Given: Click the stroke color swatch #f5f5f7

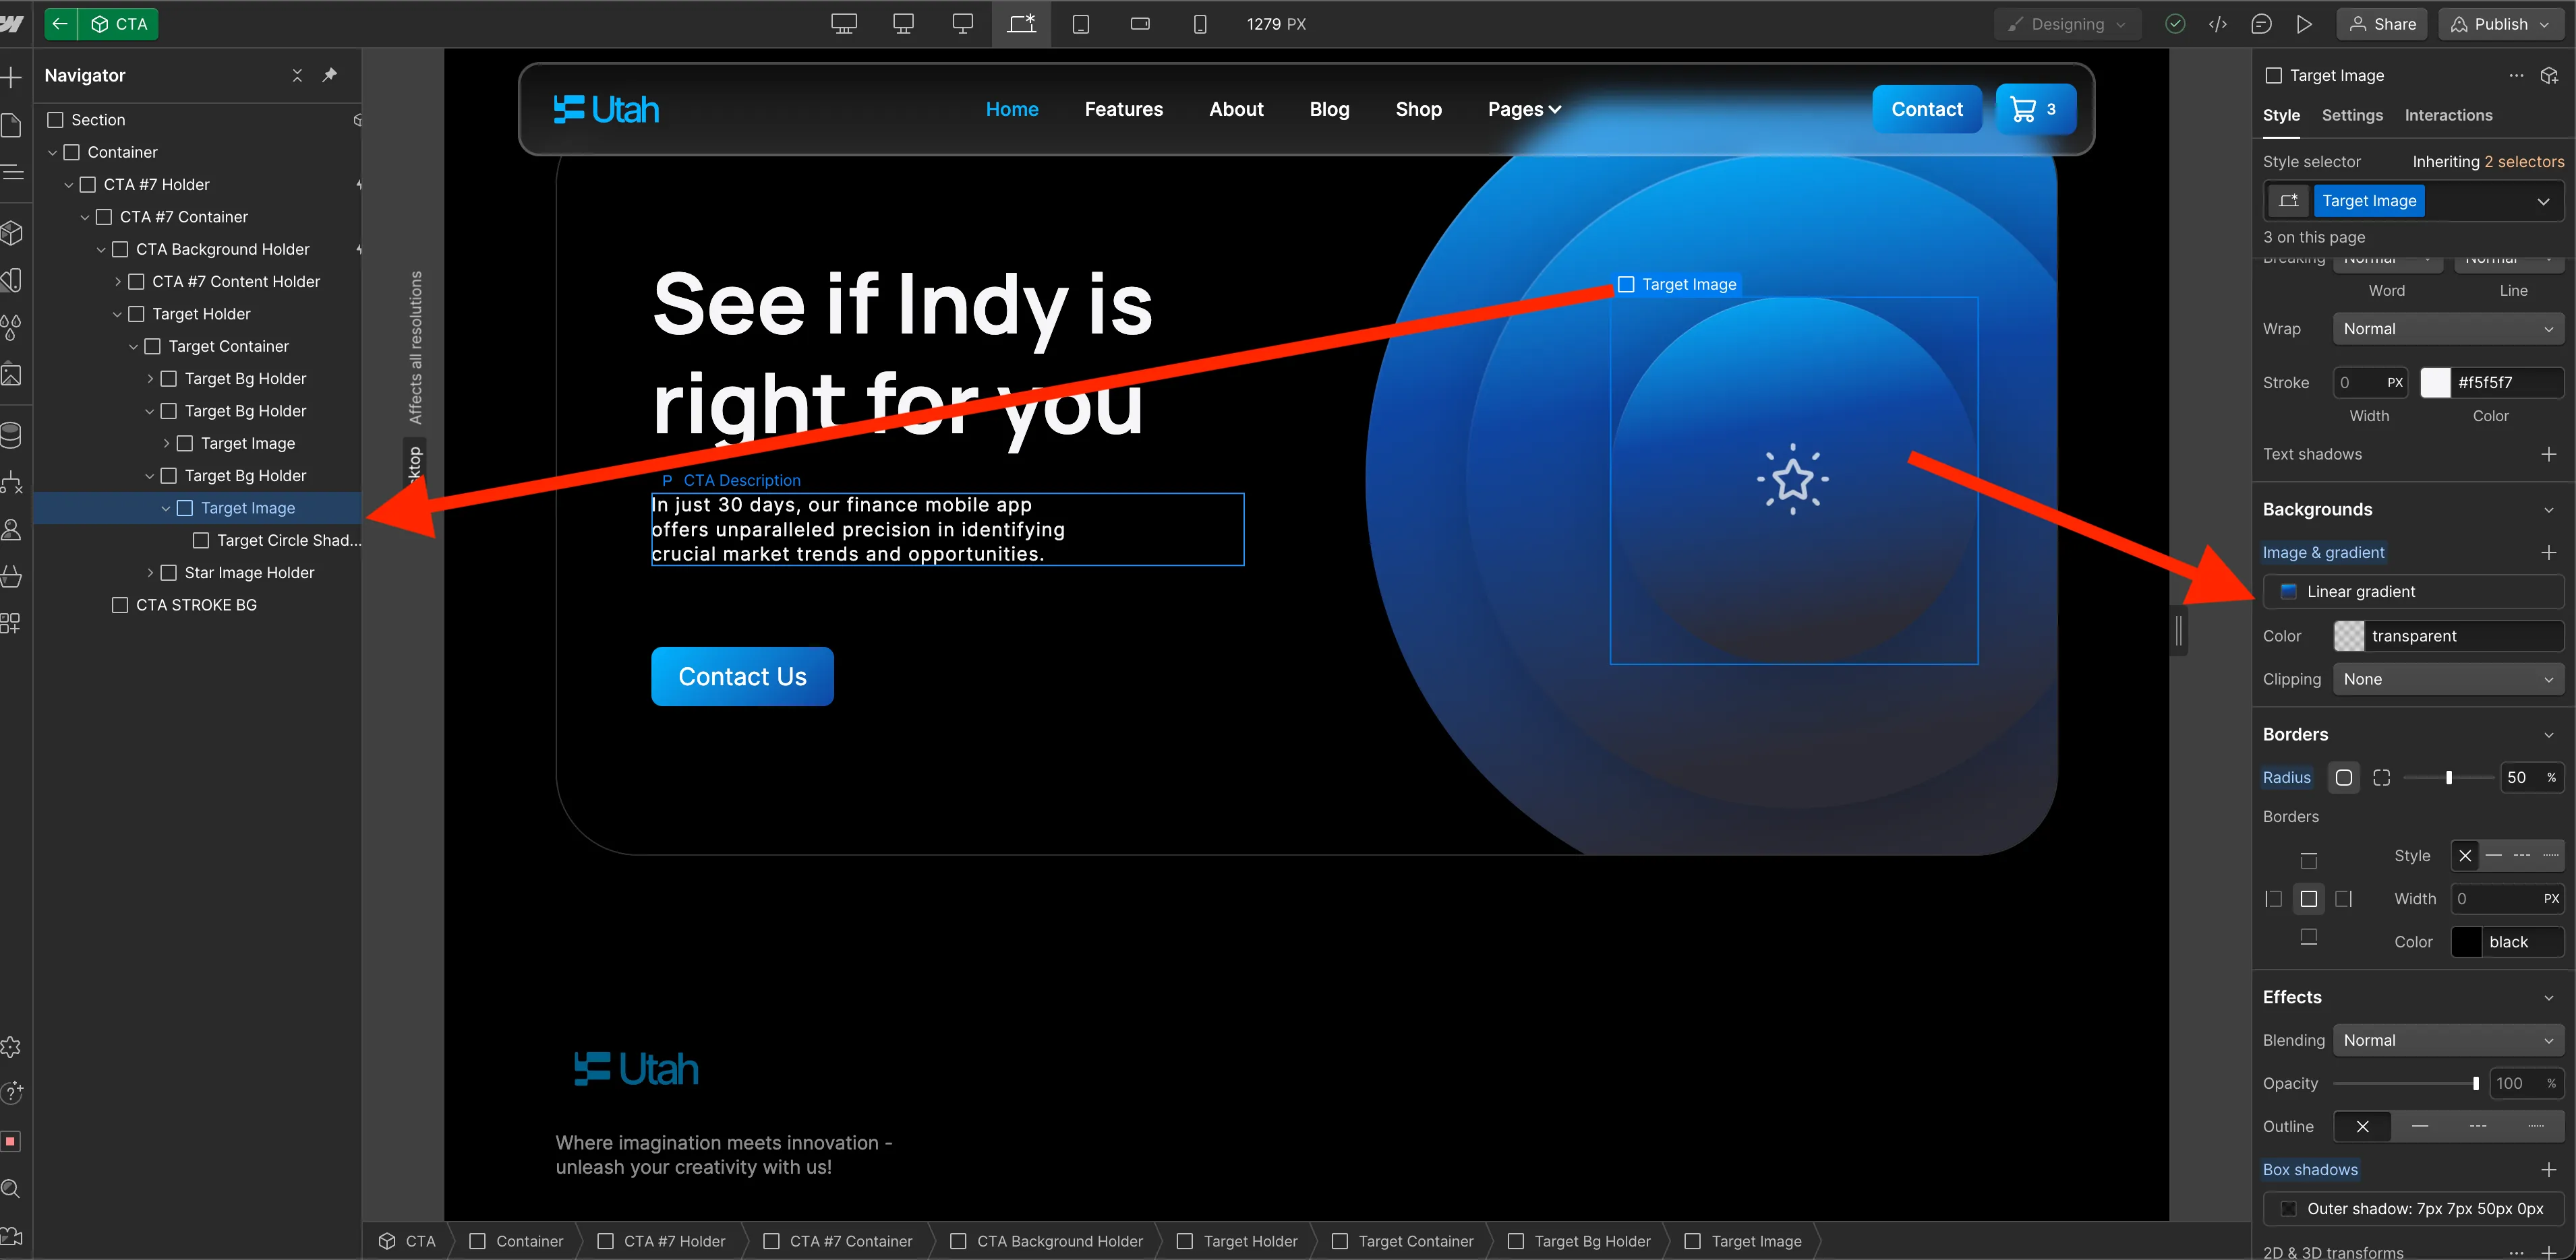Looking at the screenshot, I should pos(2435,383).
